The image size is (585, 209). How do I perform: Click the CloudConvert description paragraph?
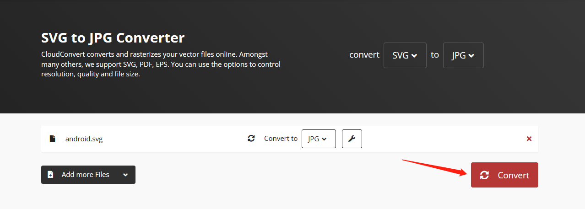(x=160, y=64)
